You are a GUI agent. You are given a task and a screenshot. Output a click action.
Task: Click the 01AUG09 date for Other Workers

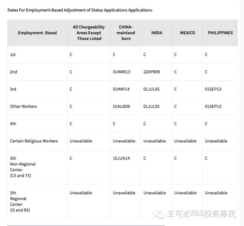click(x=121, y=107)
